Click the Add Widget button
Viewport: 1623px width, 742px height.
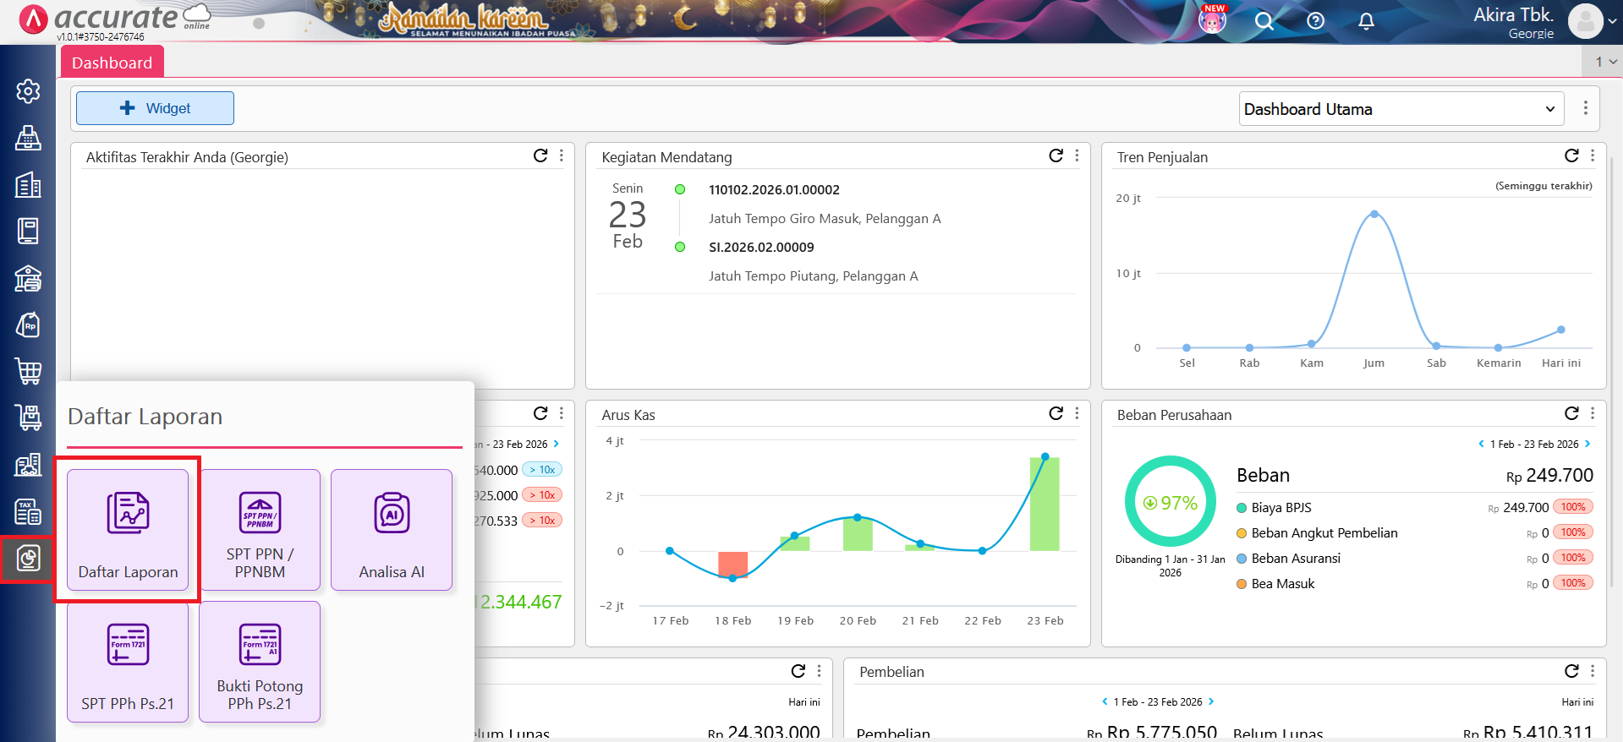tap(155, 108)
